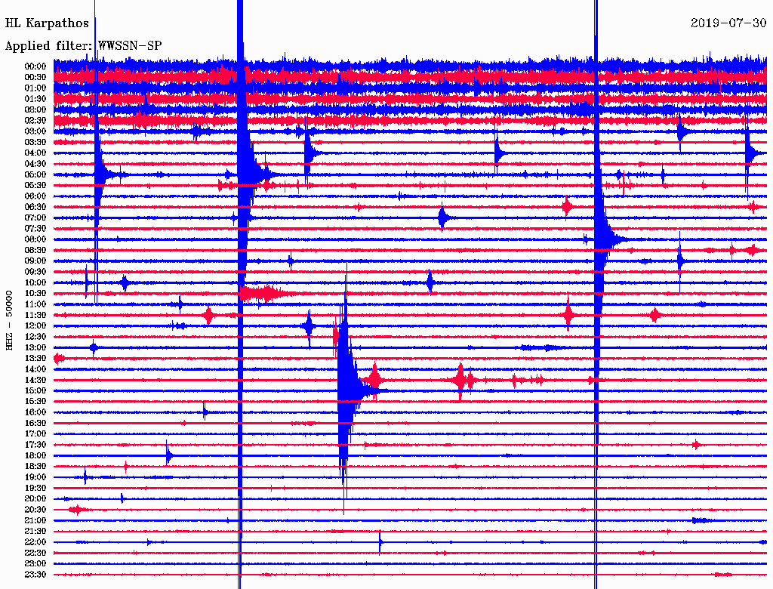Click the 17:30 time label

click(35, 445)
